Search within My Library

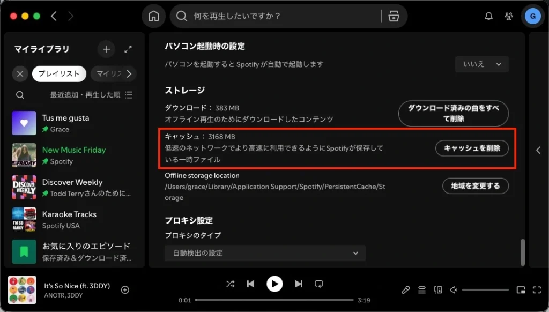tap(20, 95)
